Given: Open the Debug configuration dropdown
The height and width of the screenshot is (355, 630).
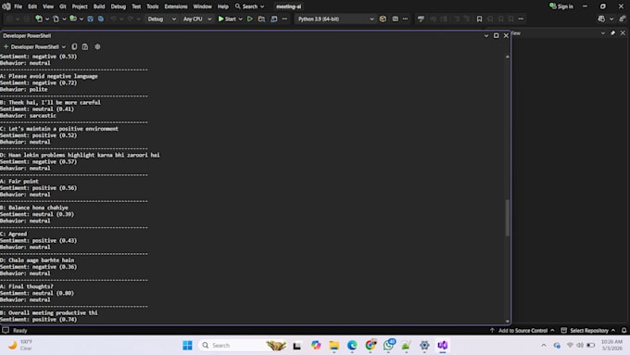Looking at the screenshot, I should (161, 19).
